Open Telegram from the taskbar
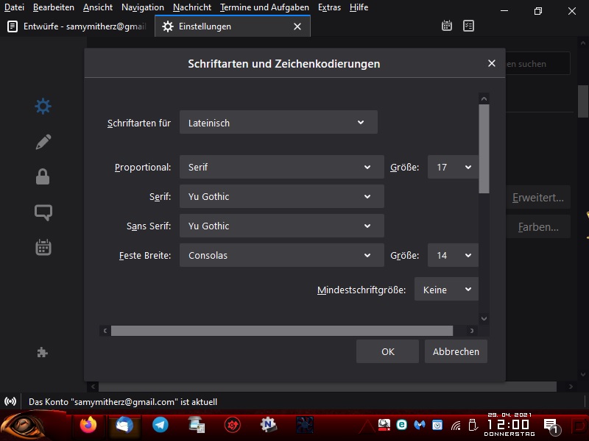 click(160, 425)
